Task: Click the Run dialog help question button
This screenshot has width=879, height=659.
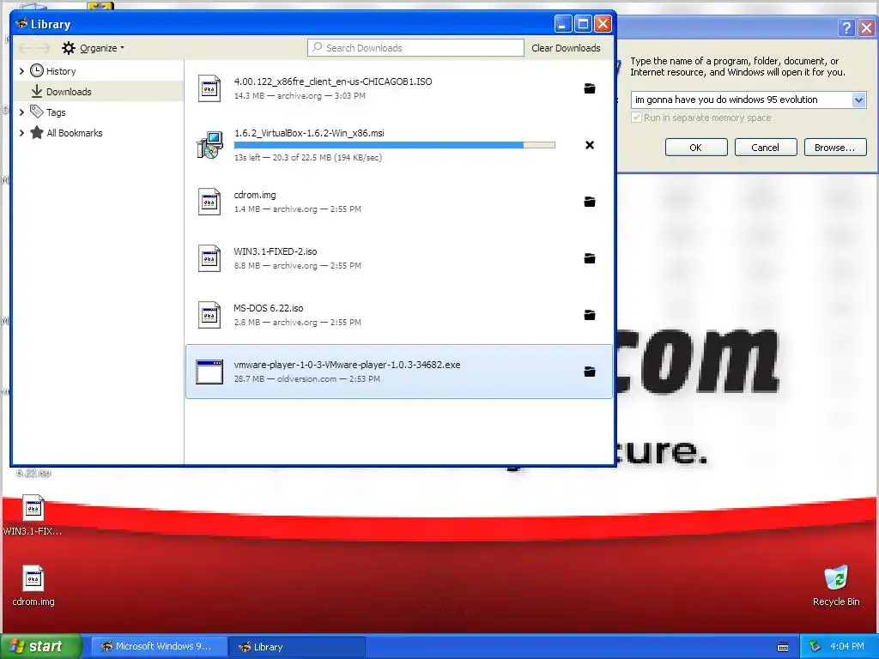Action: [846, 27]
